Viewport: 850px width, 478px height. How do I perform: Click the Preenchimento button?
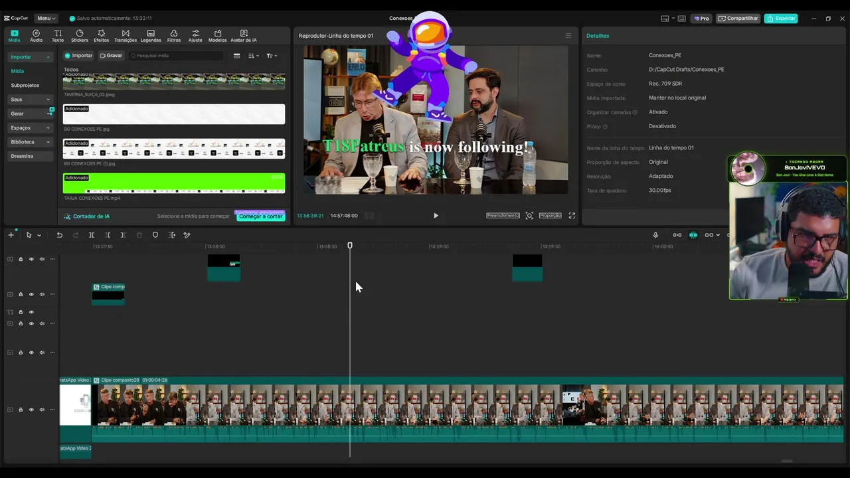click(x=503, y=216)
